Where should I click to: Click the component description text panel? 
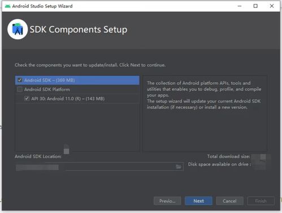click(205, 114)
